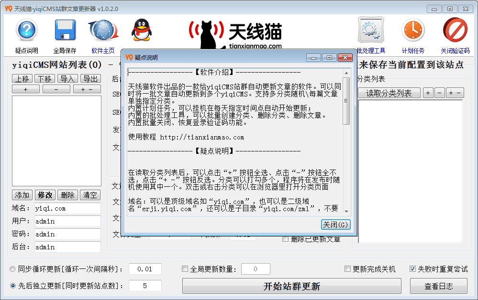Click the 使用教程 http://tianxianmao.com text
Image resolution: width=478 pixels, height=300 pixels.
pos(186,137)
